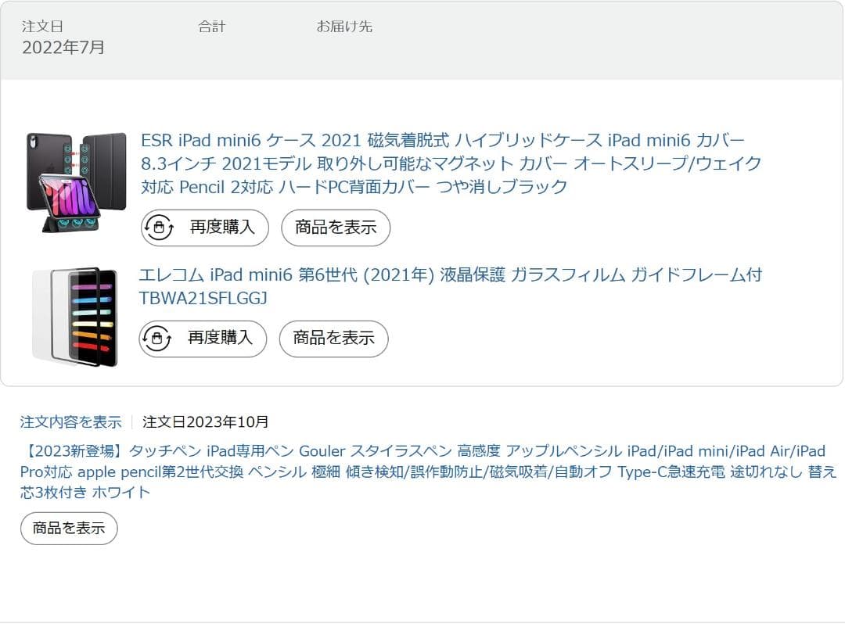Click the reorder icon for the ESR iPad mini6 case
The image size is (845, 624).
point(159,228)
